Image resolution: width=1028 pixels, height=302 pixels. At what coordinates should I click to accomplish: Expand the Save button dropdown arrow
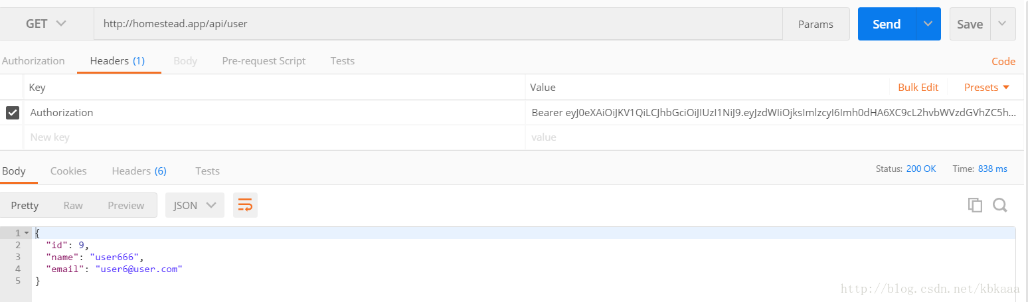coord(1003,24)
